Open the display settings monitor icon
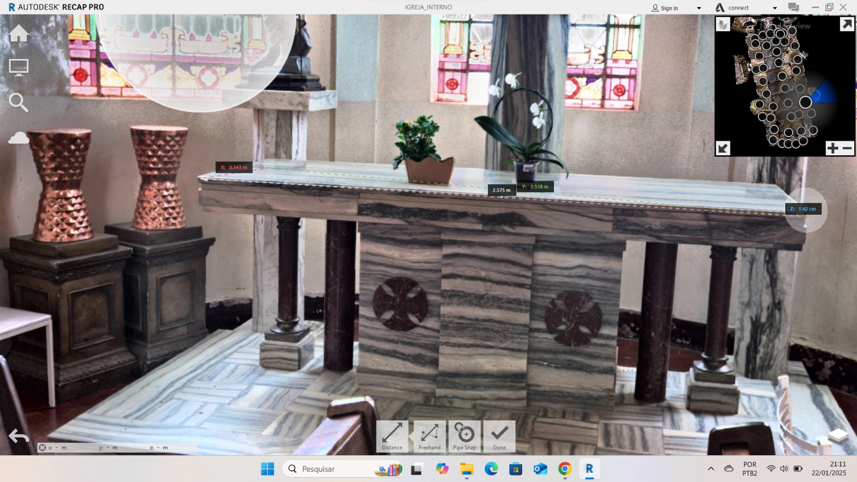Image resolution: width=857 pixels, height=482 pixels. click(x=19, y=67)
